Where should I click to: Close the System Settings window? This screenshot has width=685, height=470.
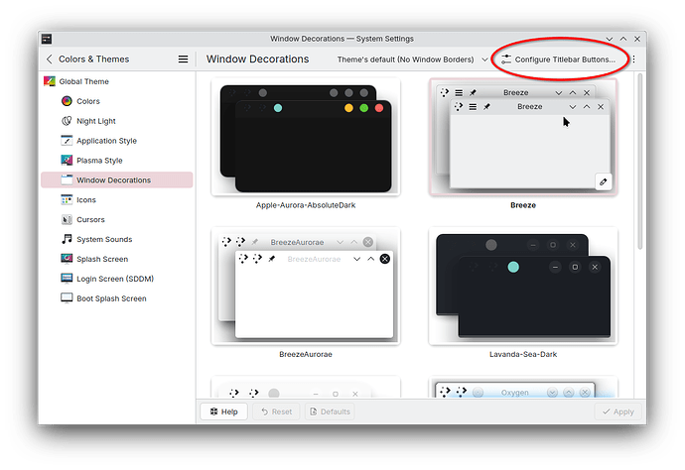637,39
